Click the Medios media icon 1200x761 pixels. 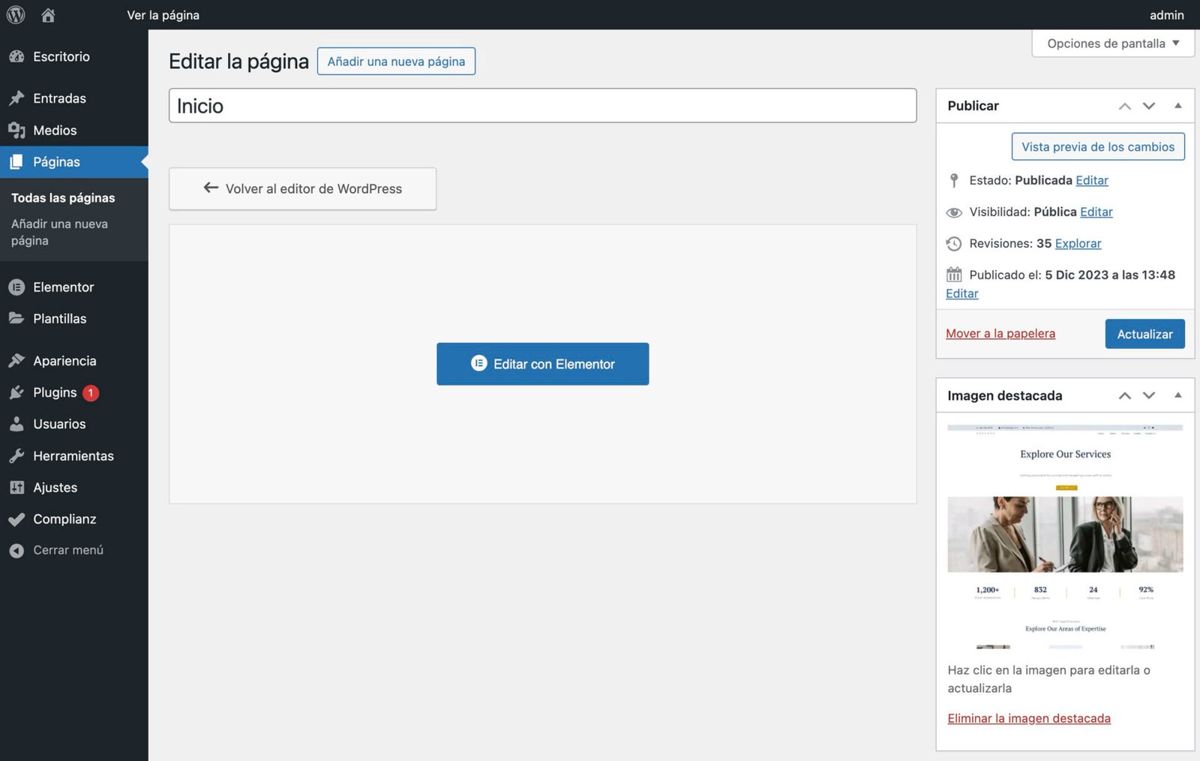coord(16,131)
